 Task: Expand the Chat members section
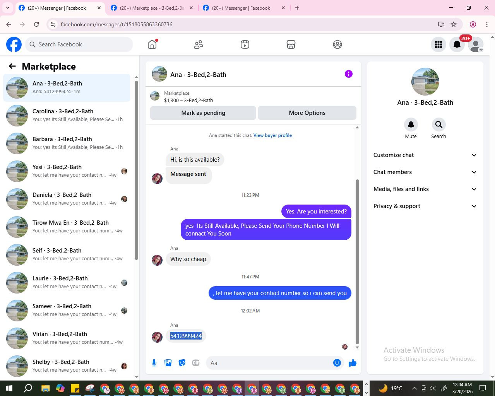tap(425, 172)
